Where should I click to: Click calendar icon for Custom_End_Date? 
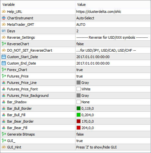point(4,63)
